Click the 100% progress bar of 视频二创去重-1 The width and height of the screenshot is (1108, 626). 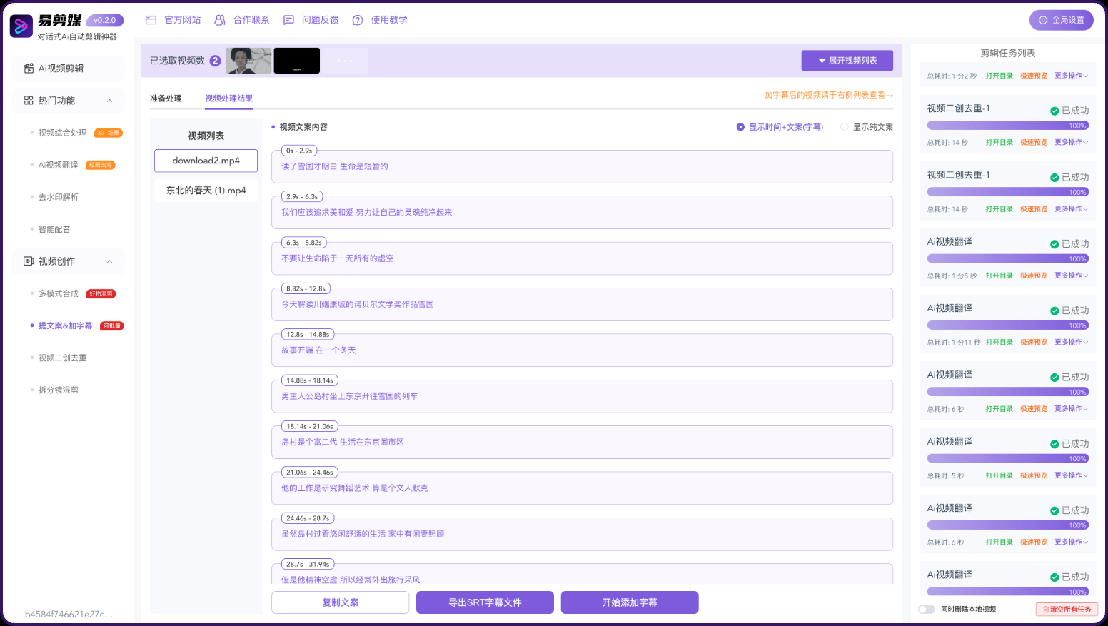tap(1007, 124)
